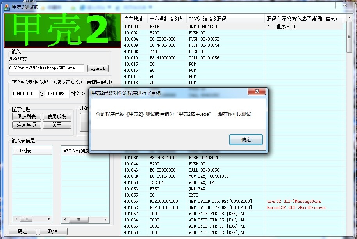357x239 pixels.
Task: Click the end address field 00401068
Action: [57, 94]
